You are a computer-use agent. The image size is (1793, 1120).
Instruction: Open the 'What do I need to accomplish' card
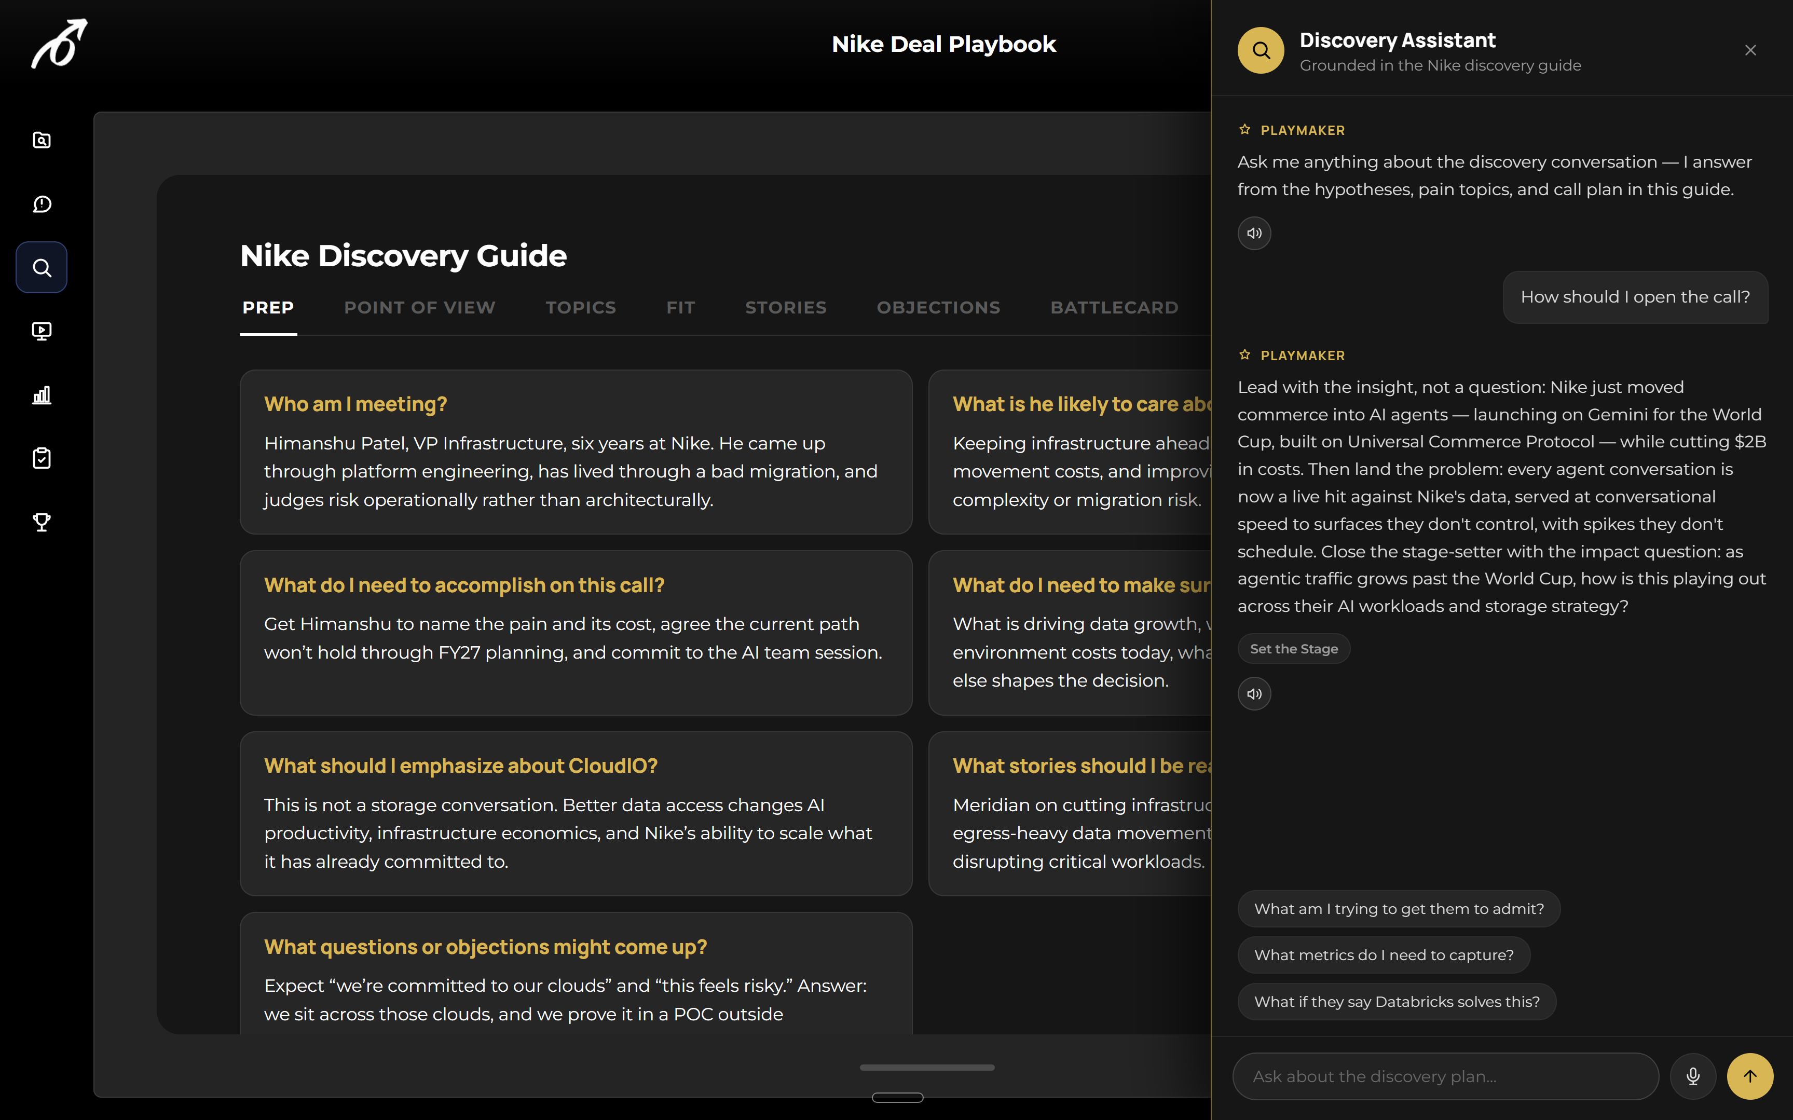click(x=576, y=633)
